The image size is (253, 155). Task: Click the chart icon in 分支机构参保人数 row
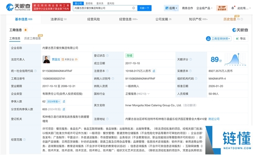64,109
